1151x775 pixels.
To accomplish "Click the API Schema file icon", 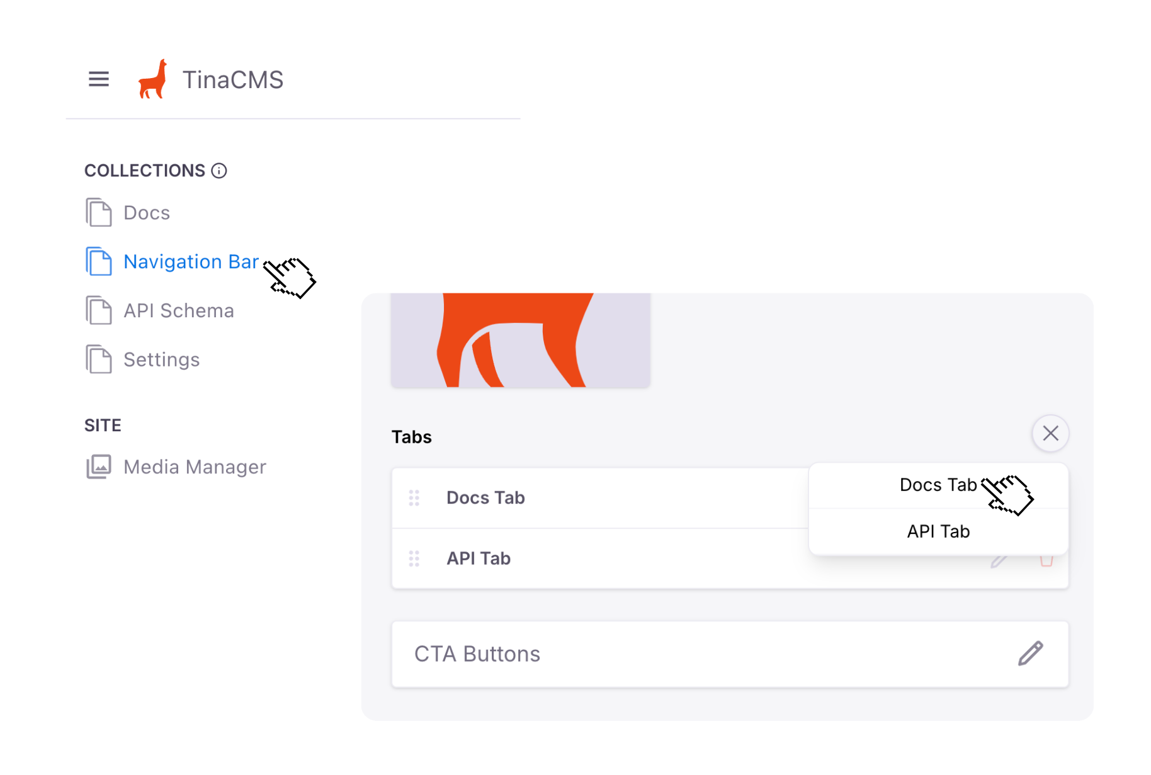I will (x=99, y=310).
